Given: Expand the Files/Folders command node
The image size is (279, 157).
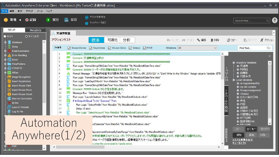Looking at the screenshot, I should 5,64.
